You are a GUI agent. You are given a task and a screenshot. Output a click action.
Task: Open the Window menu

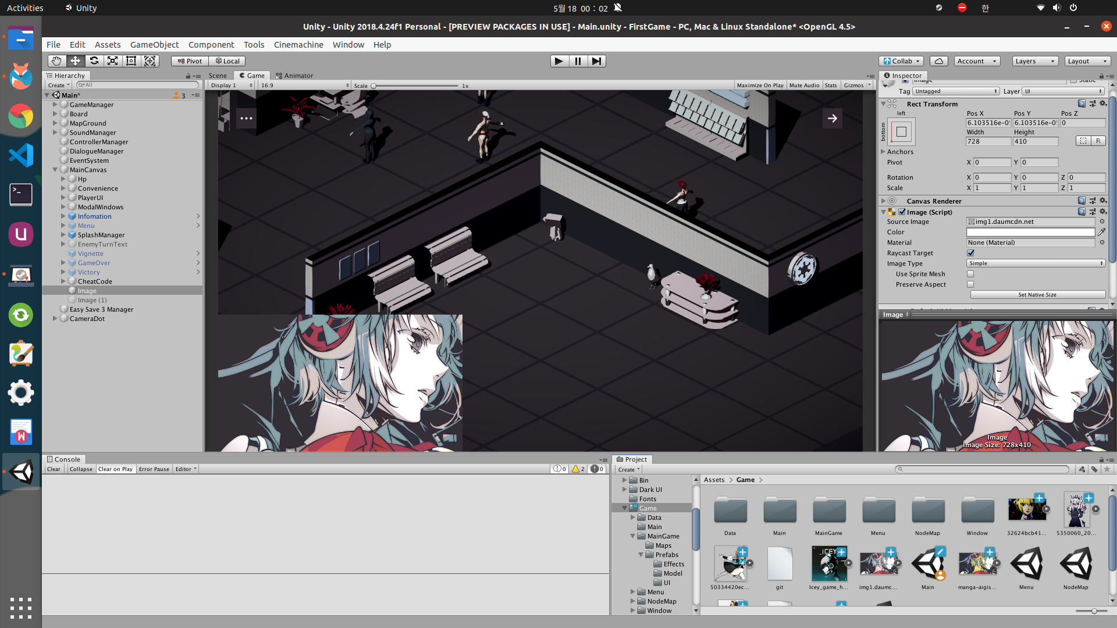click(348, 45)
